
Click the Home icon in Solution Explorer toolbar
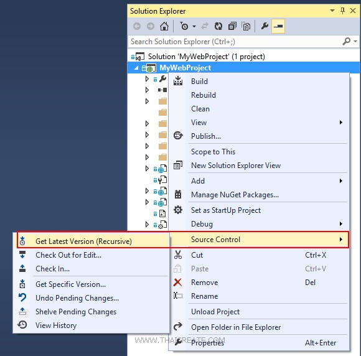point(164,26)
